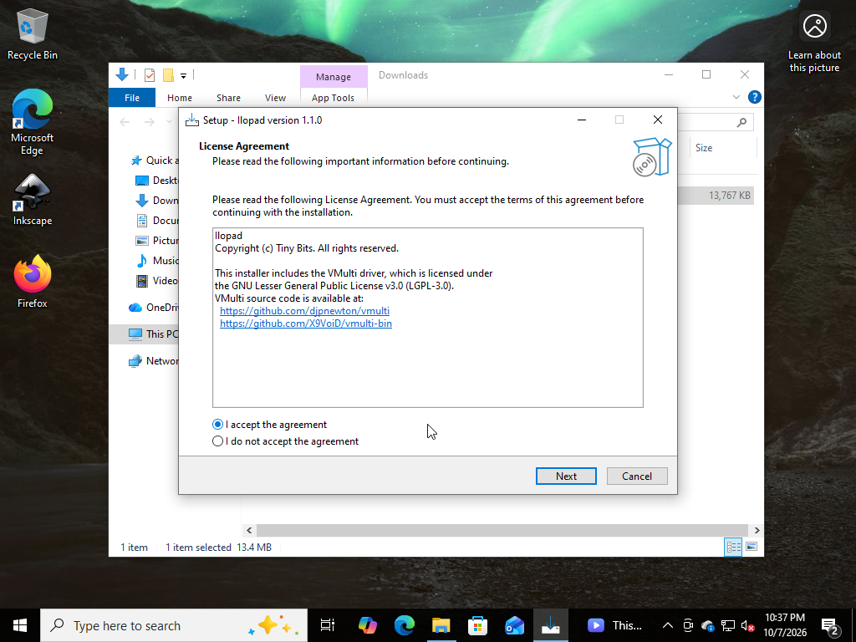Viewport: 856px width, 642px height.
Task: Click the setup title bar installer icon
Action: (192, 120)
